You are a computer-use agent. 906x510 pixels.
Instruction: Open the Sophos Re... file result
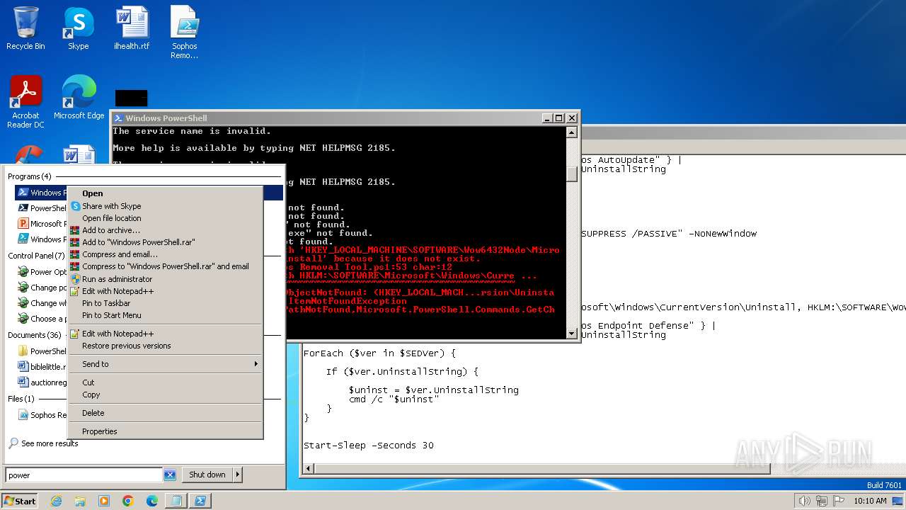pyautogui.click(x=41, y=415)
